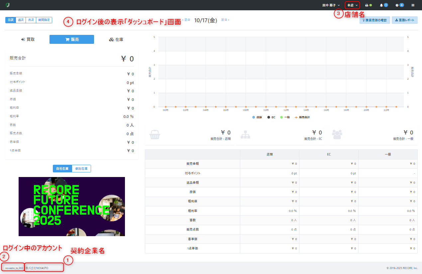
Task: Toggle 店頭 series in chart legend
Action: pos(257,117)
